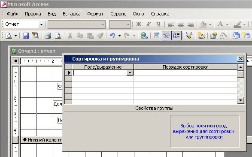252x157 pixels.
Task: Click the Нижний колонтитул section bar
Action: click(x=42, y=140)
